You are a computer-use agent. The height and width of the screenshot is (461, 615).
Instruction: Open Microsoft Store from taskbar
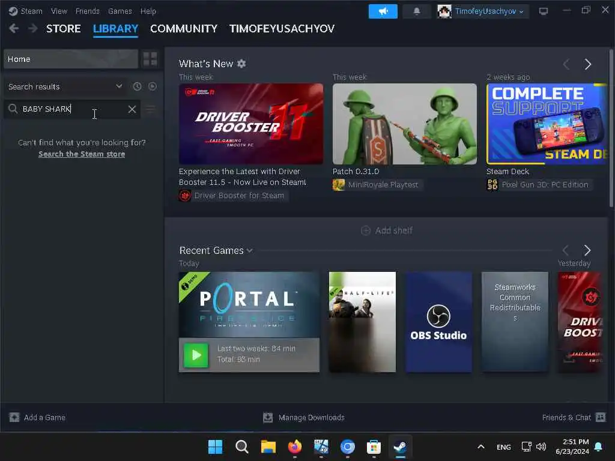pos(374,447)
